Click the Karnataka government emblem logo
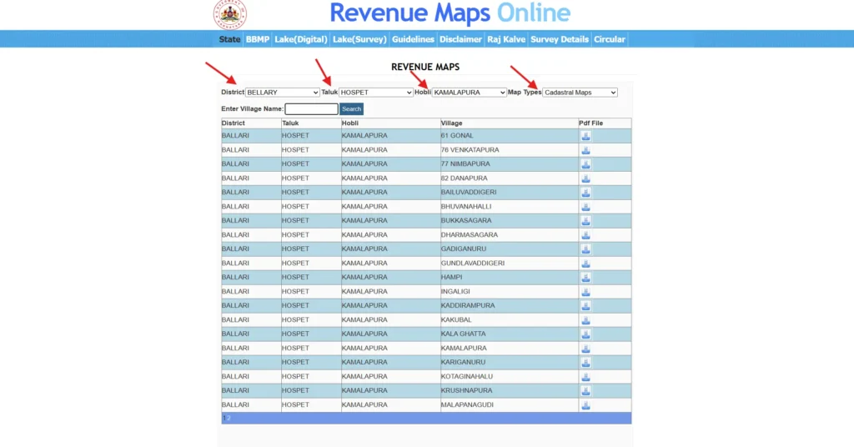 pyautogui.click(x=229, y=14)
